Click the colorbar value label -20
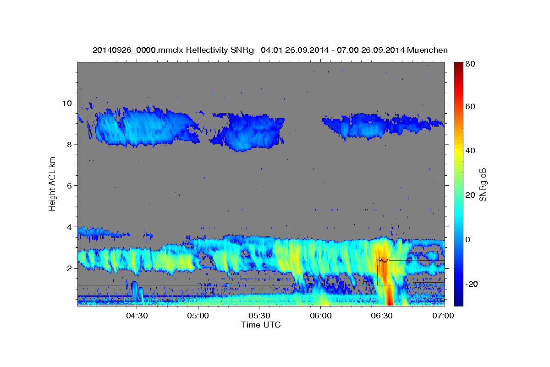Screen dimensions: 550x367 (x=472, y=284)
